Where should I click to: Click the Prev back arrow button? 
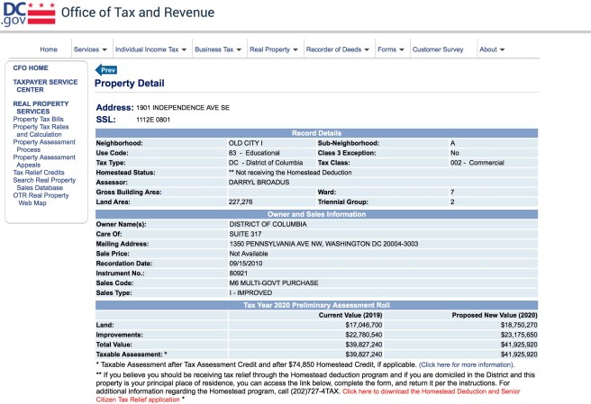[x=106, y=69]
